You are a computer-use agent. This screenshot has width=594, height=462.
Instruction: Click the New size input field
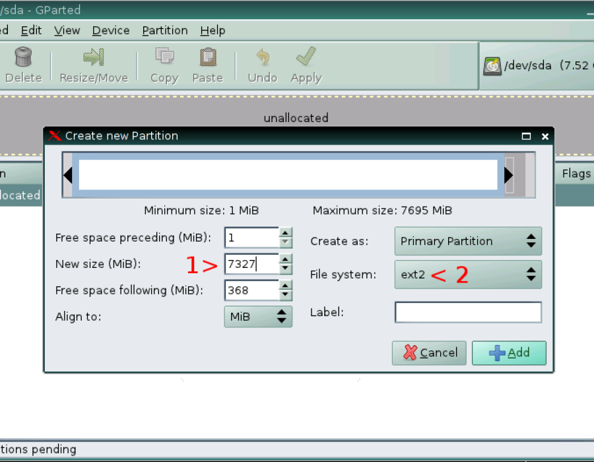click(251, 264)
